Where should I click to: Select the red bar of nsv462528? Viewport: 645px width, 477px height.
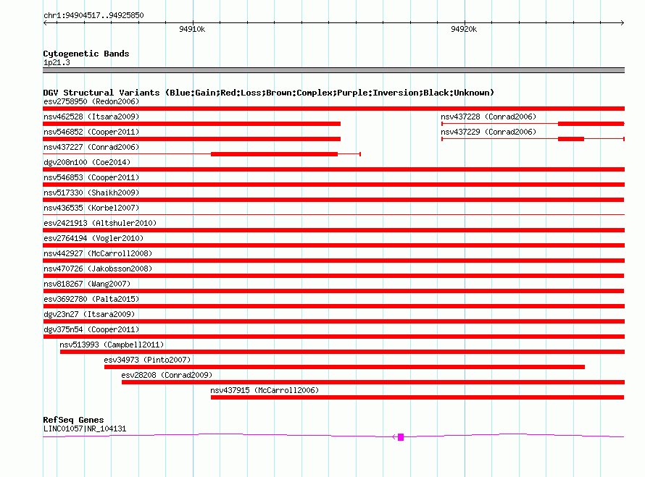[x=192, y=124]
